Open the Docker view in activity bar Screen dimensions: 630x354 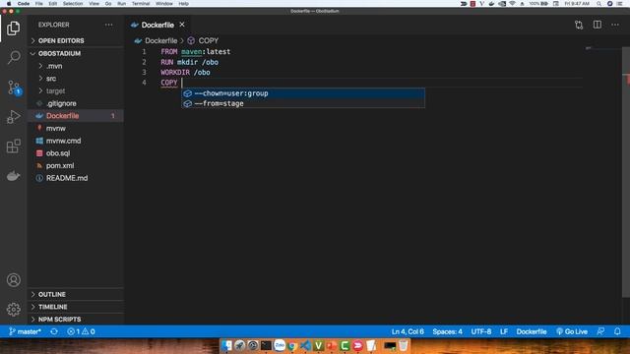13,176
